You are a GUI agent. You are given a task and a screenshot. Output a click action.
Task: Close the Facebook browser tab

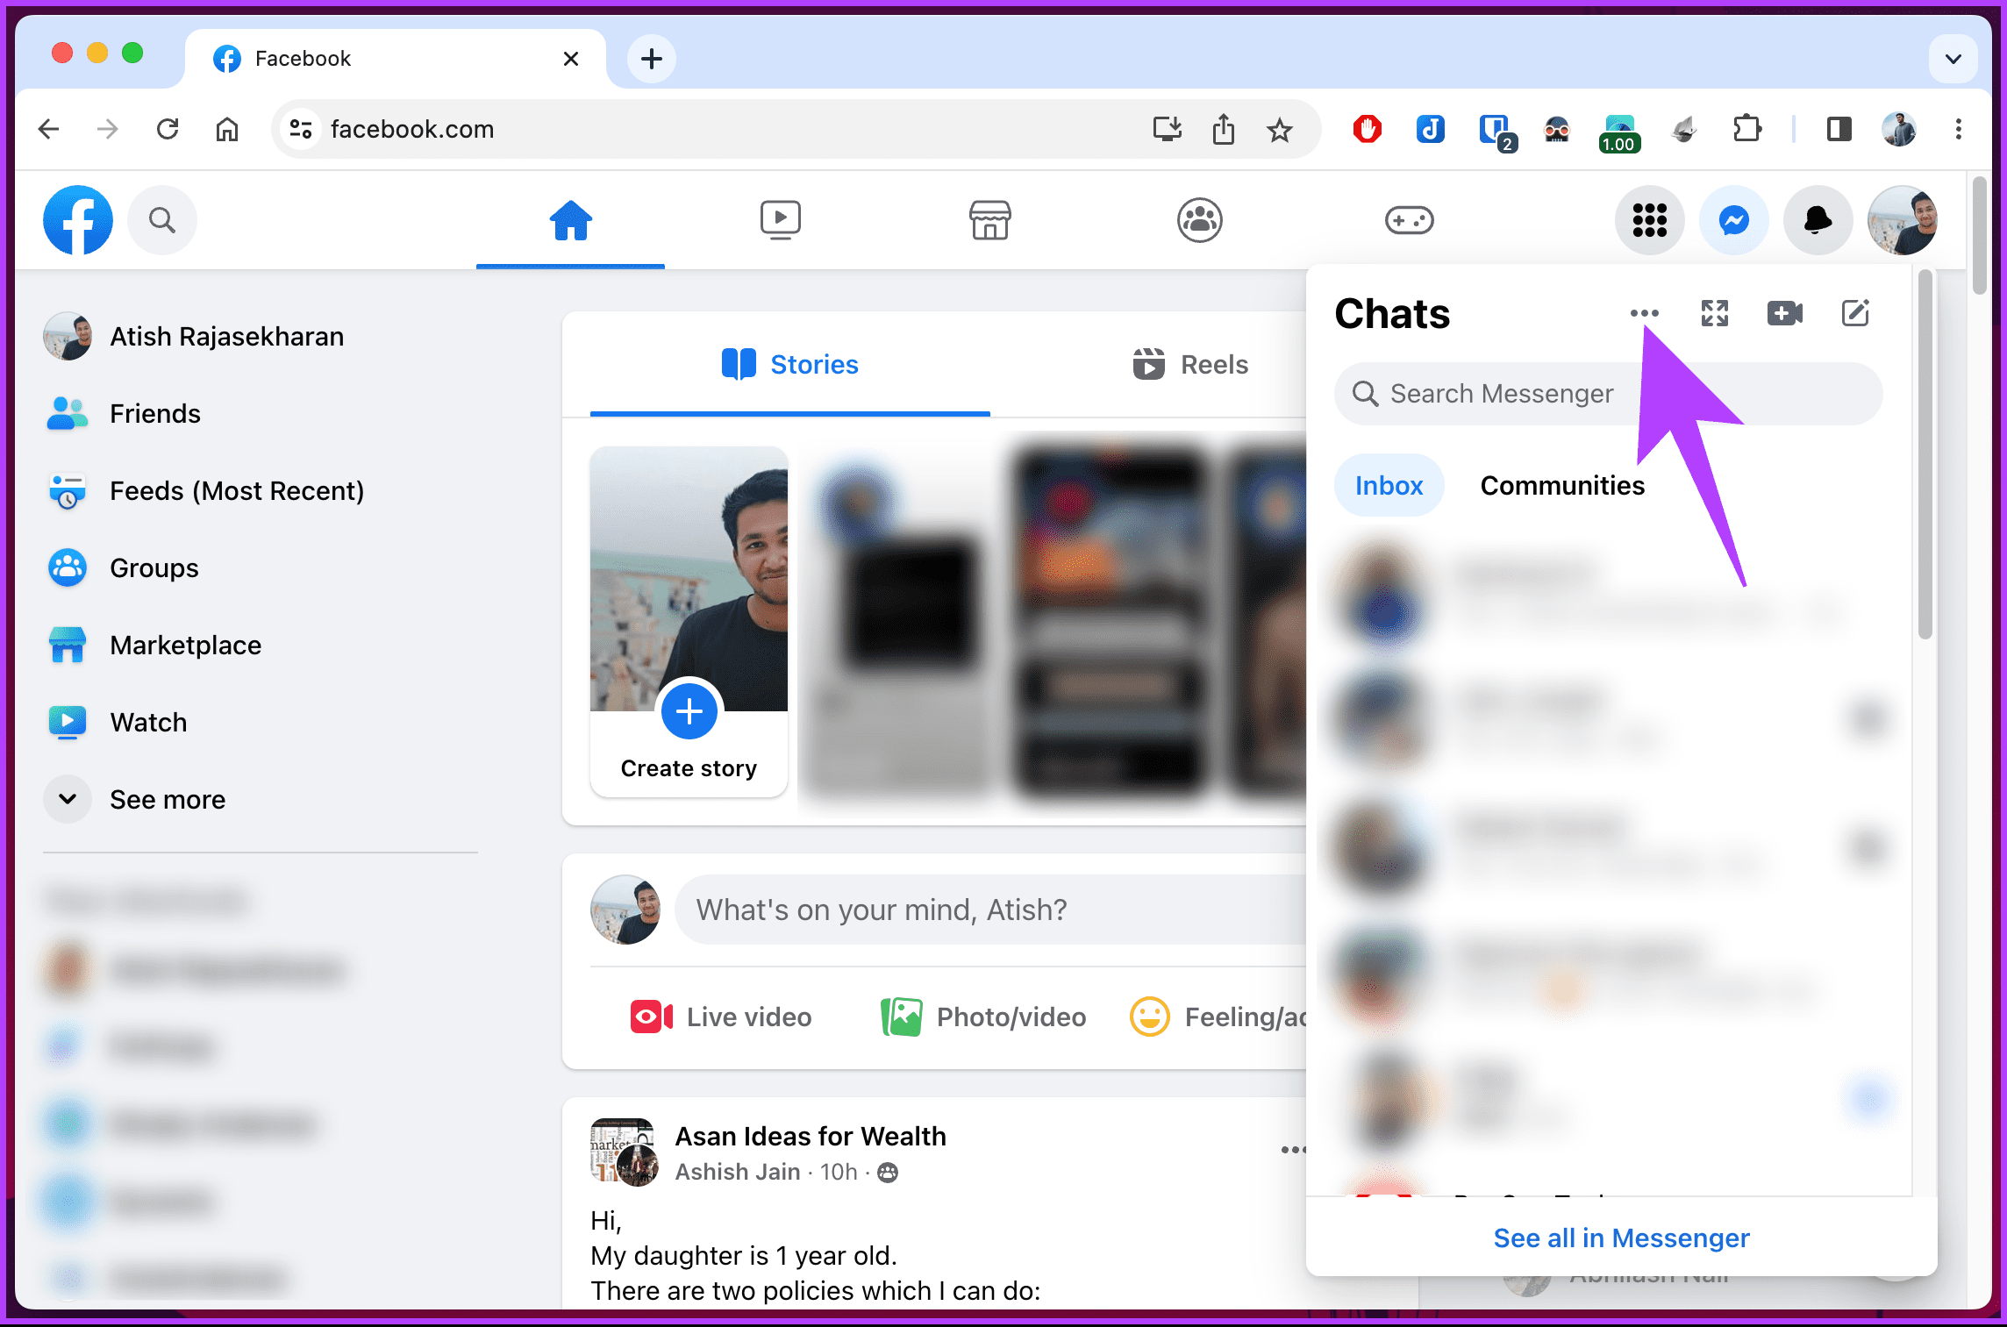pyautogui.click(x=570, y=59)
